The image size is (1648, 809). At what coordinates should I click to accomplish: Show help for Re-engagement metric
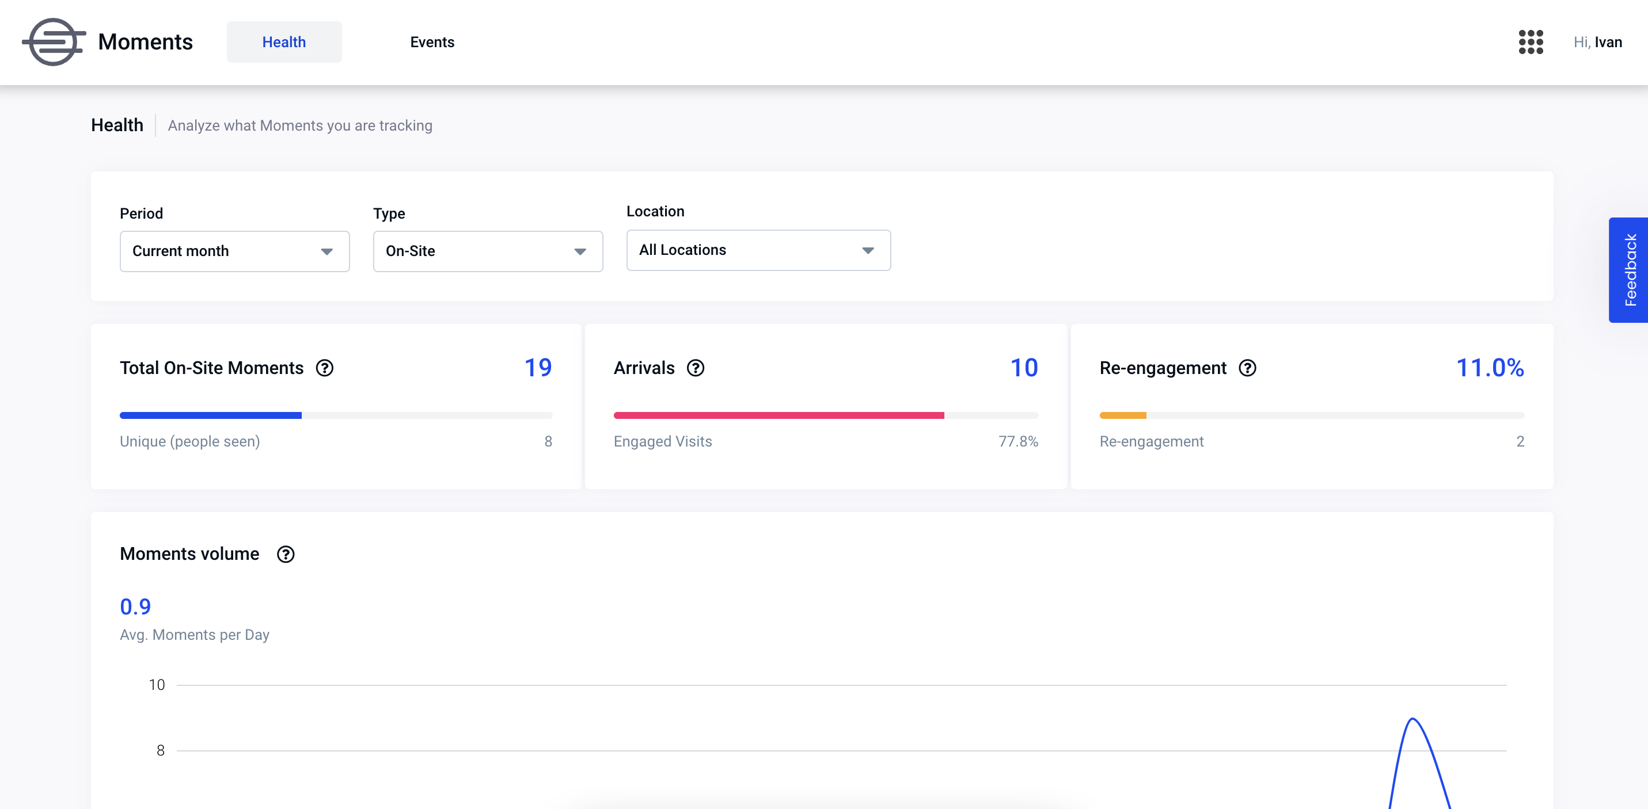point(1247,368)
